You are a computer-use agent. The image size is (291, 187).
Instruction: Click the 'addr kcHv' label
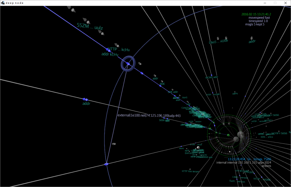coord(110,54)
